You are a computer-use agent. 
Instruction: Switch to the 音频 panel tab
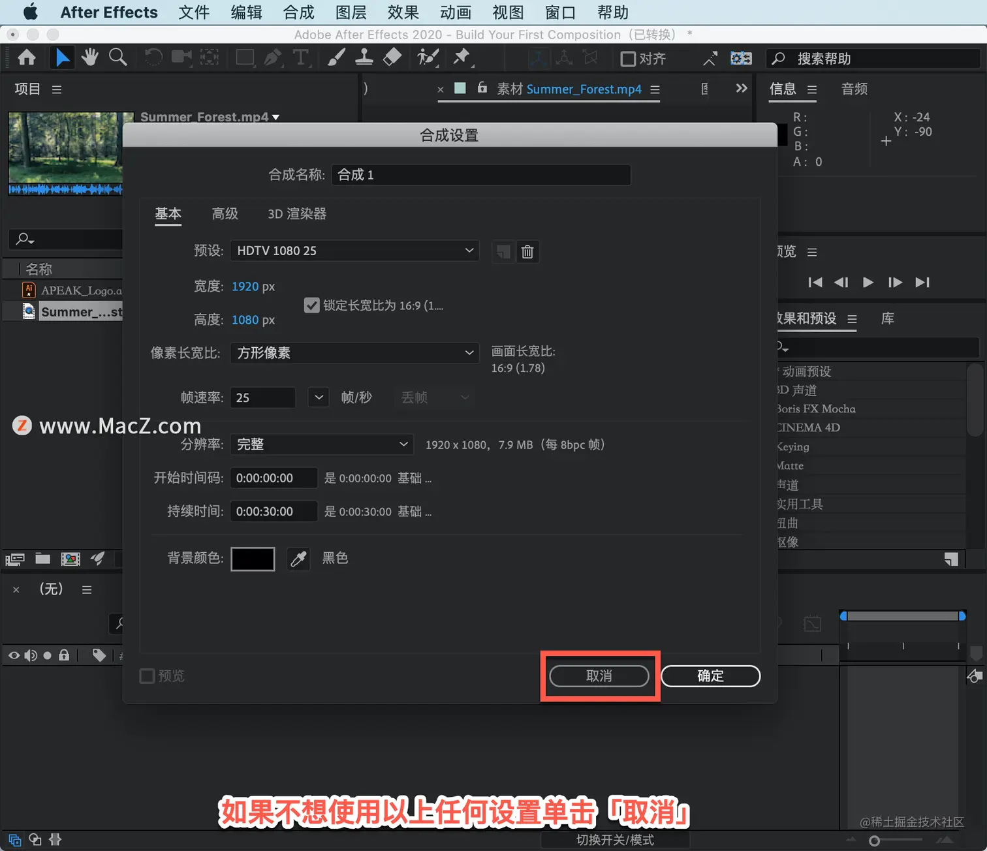[854, 89]
